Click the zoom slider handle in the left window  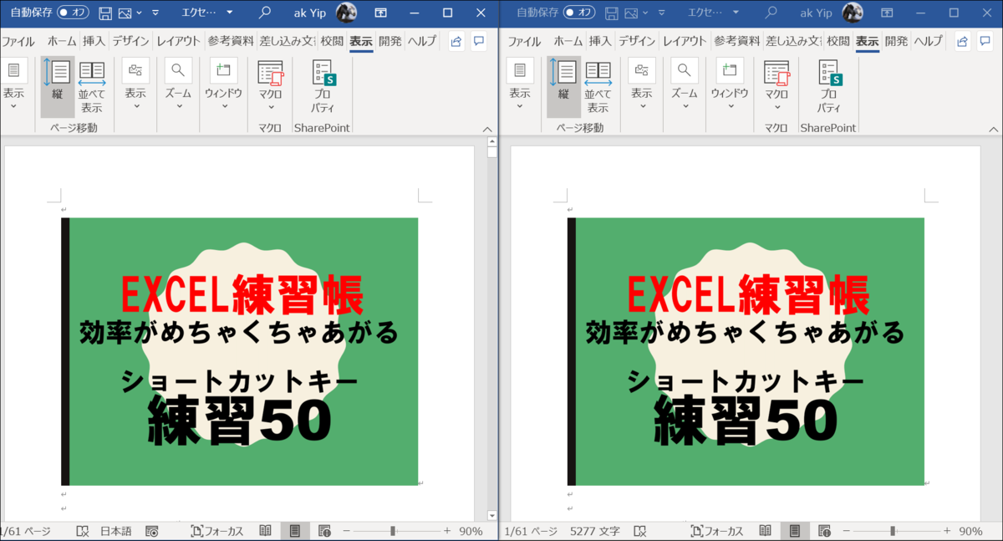click(393, 531)
